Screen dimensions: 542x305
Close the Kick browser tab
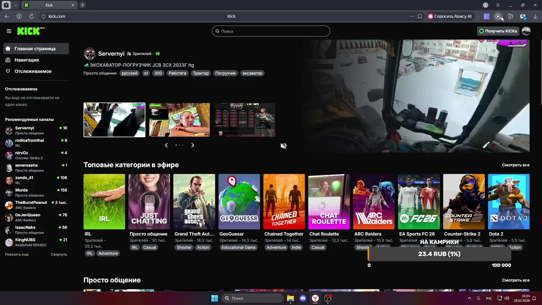pyautogui.click(x=73, y=5)
